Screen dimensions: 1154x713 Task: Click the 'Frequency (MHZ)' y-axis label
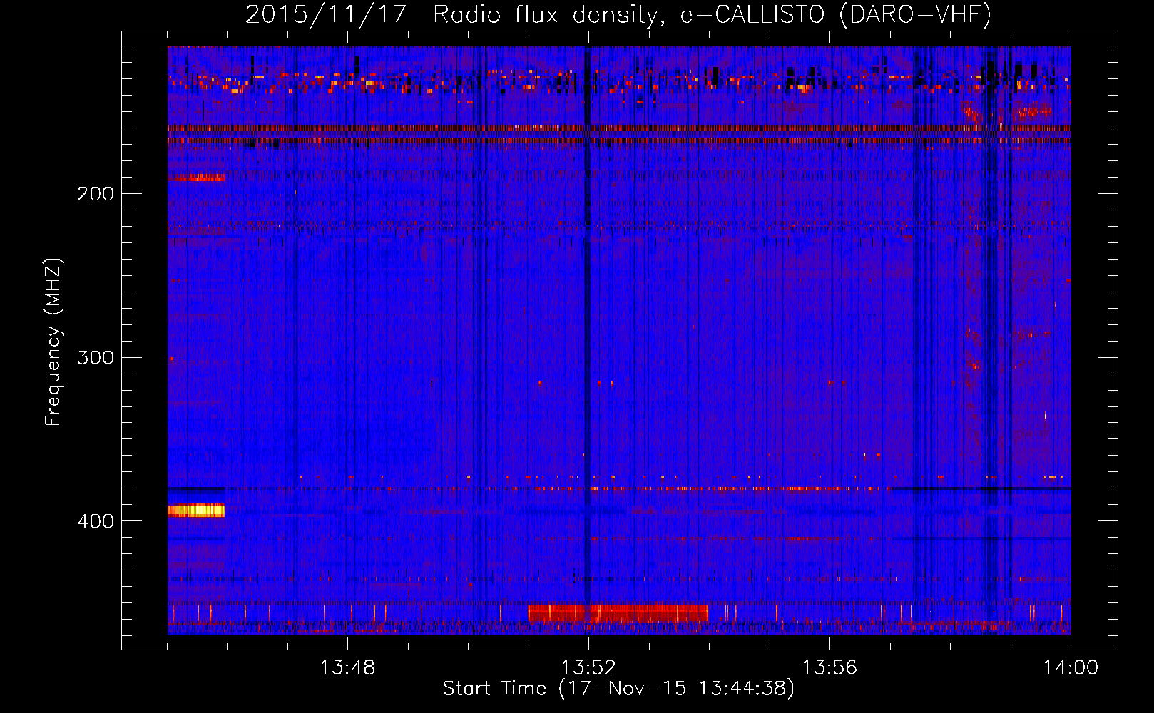53,342
